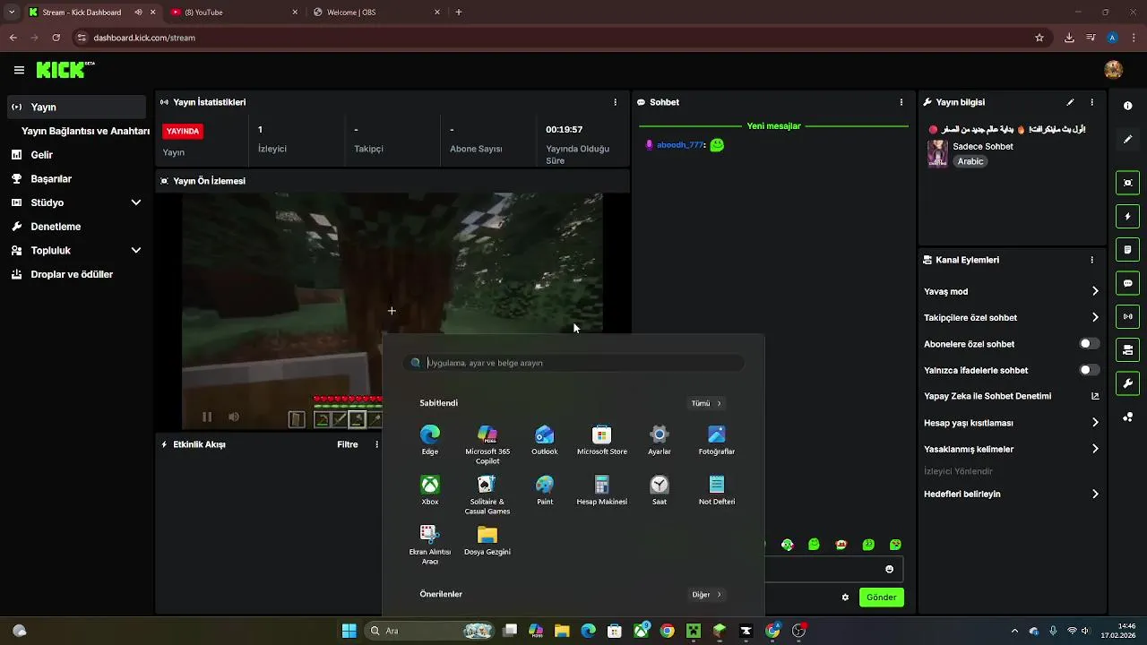This screenshot has height=645, width=1147.
Task: Open Takipçilere özel sohbet options
Action: coord(1012,317)
